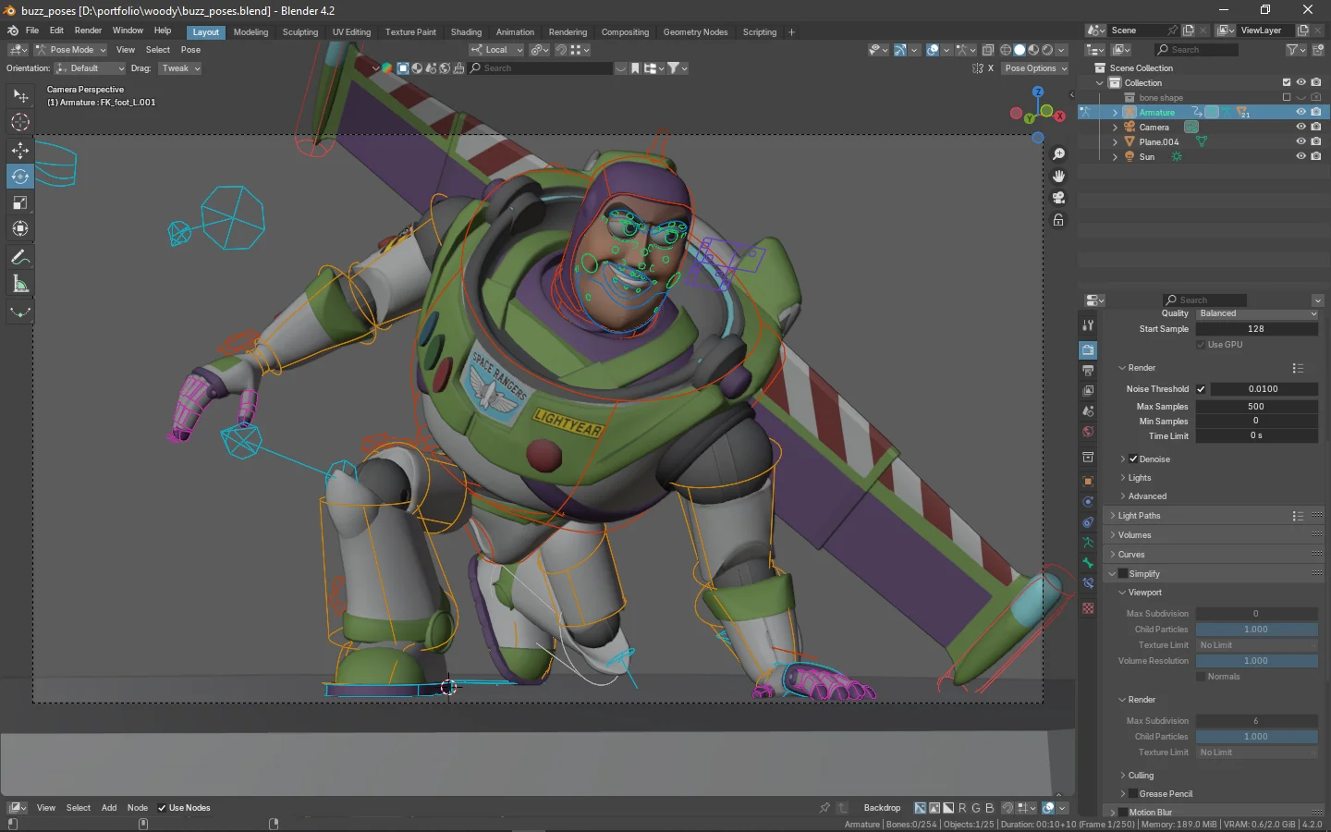The height and width of the screenshot is (832, 1331).
Task: Select the Annotate tool
Action: (19, 257)
